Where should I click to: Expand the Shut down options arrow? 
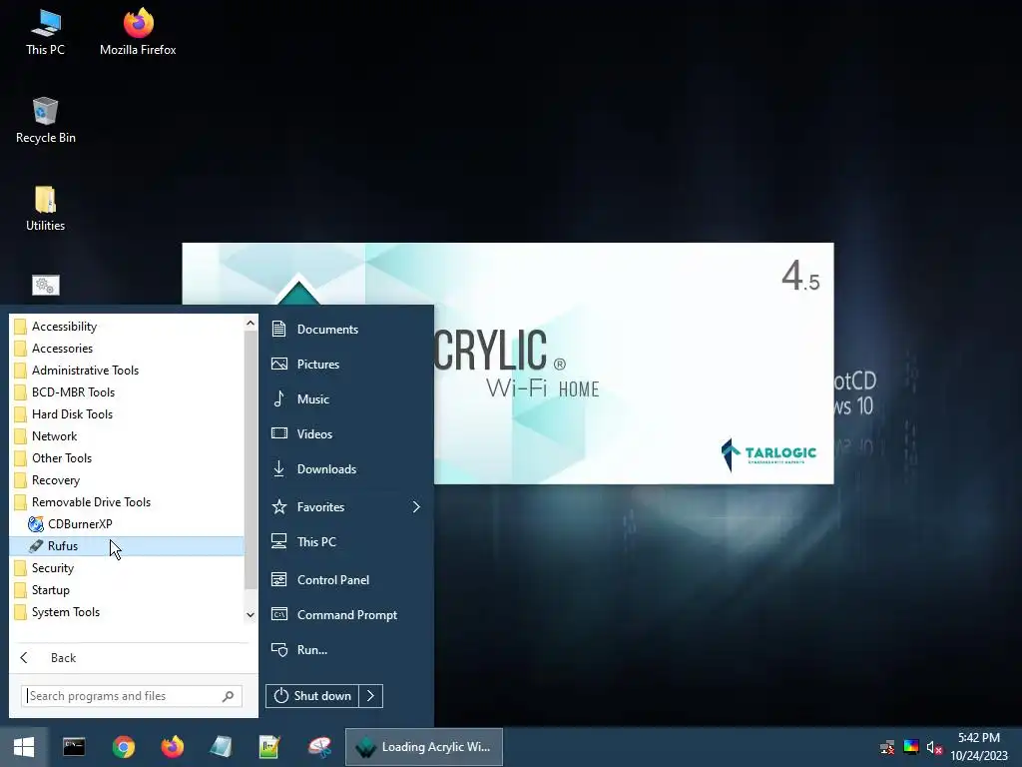pos(371,696)
